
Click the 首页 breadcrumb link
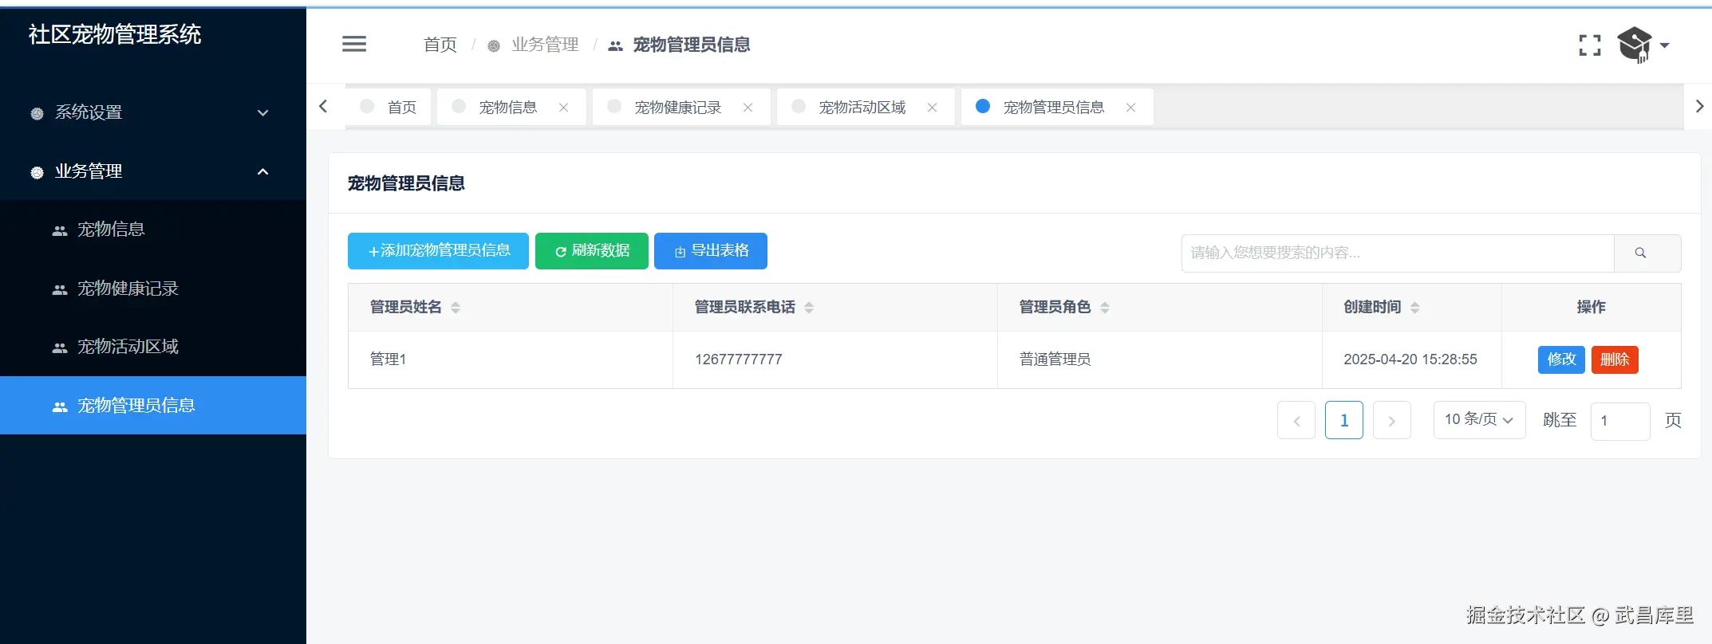click(x=440, y=45)
